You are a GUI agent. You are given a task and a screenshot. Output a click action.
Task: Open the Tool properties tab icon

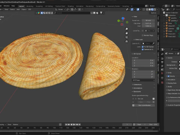(162, 54)
